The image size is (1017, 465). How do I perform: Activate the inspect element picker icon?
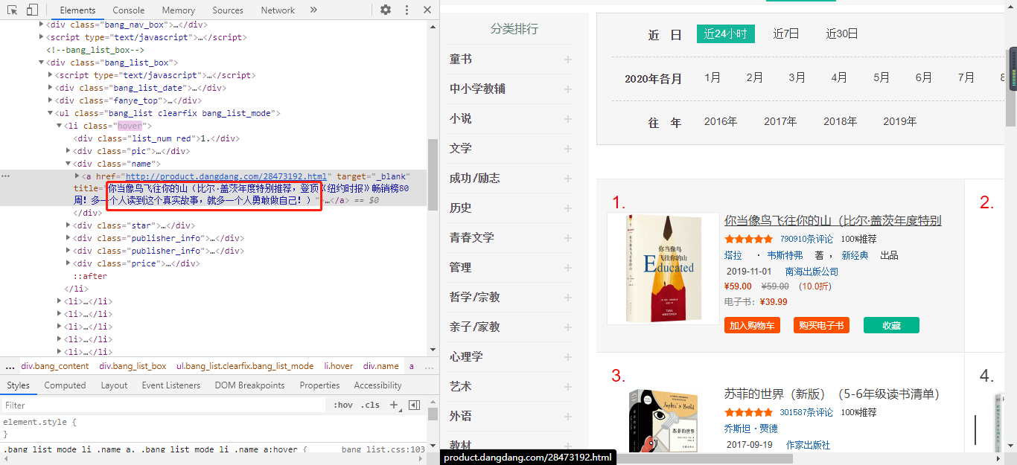pyautogui.click(x=12, y=10)
